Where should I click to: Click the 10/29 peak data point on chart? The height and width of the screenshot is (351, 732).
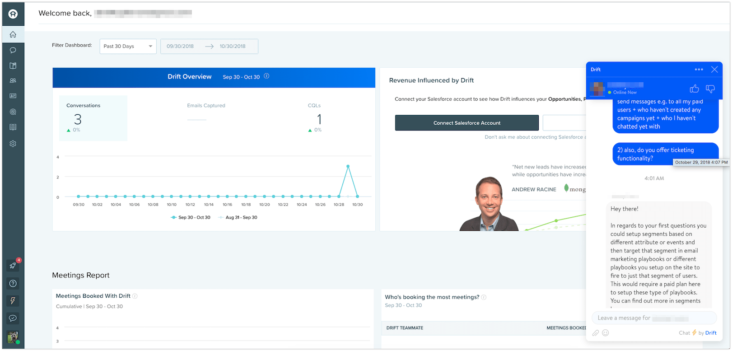[348, 166]
